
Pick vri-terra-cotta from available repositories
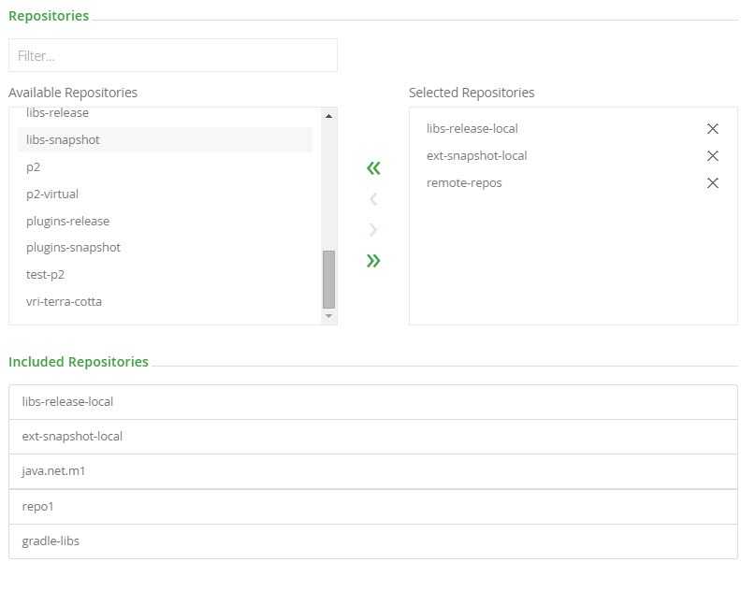[x=65, y=302]
